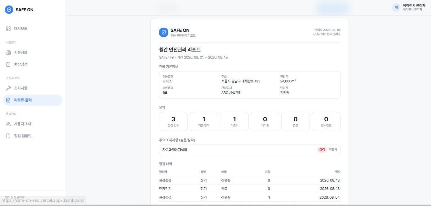Click the 2026. 08. 04. inspection date
431x206 pixels.
point(330,197)
